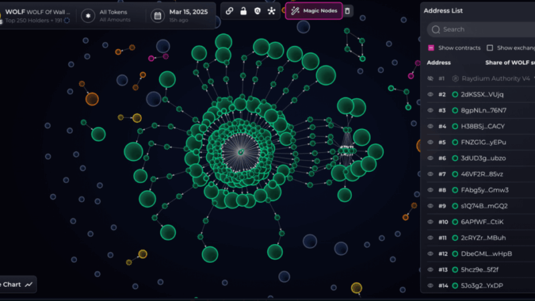The width and height of the screenshot is (535, 301).
Task: Hide address #9 from the bubble map
Action: 430,206
